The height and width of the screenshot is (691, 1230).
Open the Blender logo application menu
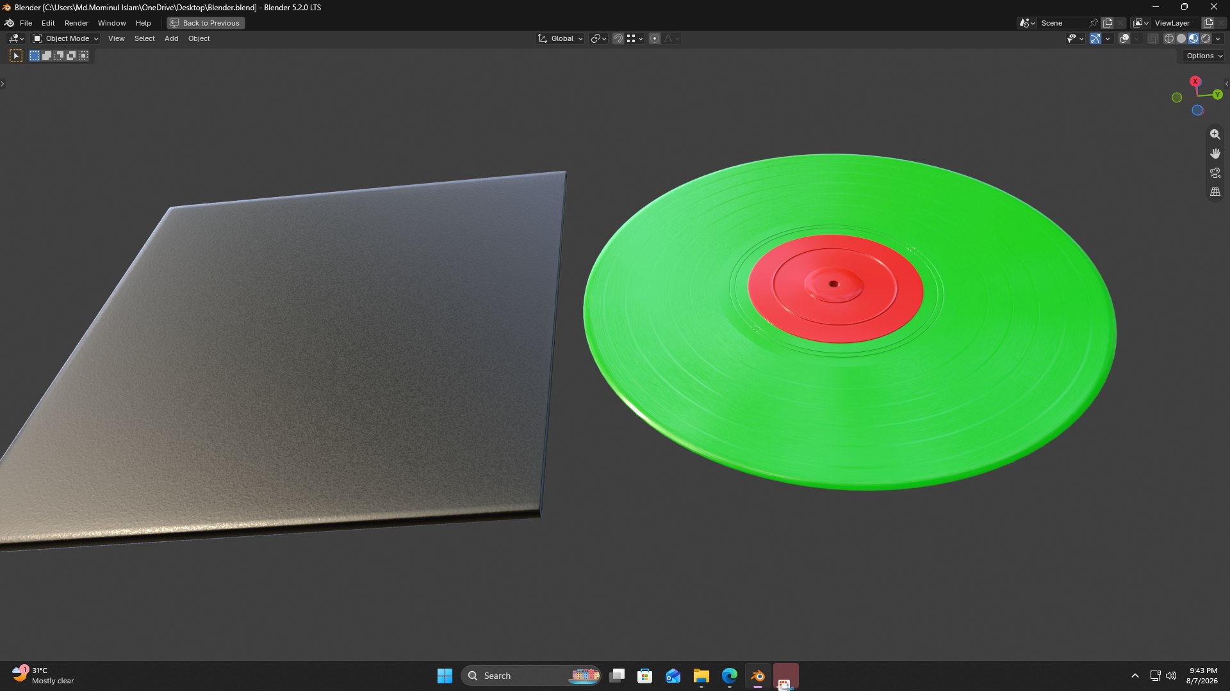[10, 23]
